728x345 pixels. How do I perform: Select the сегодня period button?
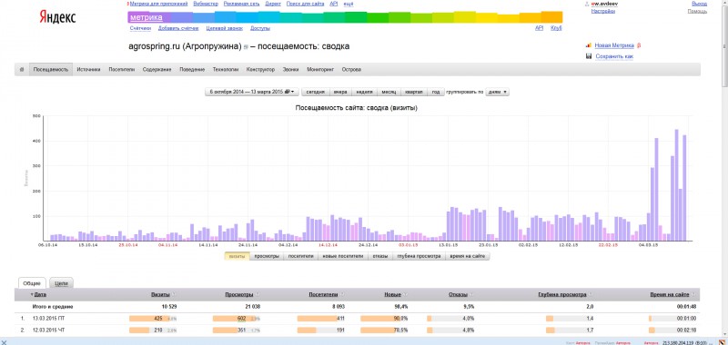point(315,93)
